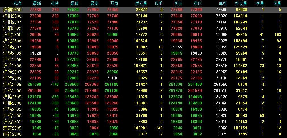Click the 卖价 column header
The width and height of the screenshot is (287, 138).
(198, 3)
